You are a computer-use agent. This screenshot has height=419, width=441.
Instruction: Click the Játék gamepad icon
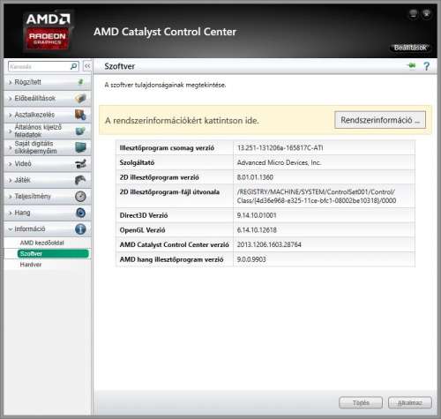pos(80,180)
